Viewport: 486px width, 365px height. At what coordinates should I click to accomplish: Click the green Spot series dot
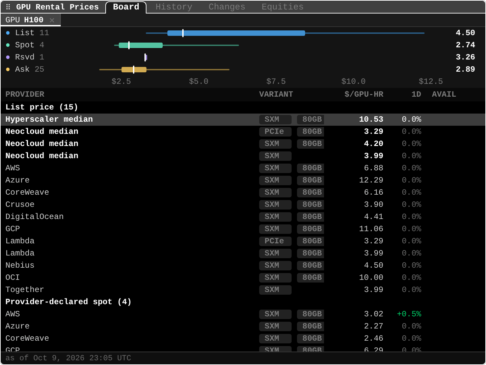pyautogui.click(x=8, y=45)
